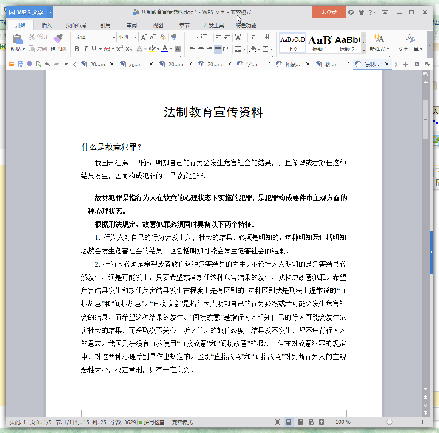Click the increase font size icon
Viewport: 439px width, 433px height.
(144, 37)
